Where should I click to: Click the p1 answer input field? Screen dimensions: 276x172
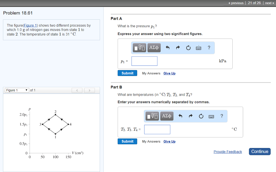click(144, 61)
